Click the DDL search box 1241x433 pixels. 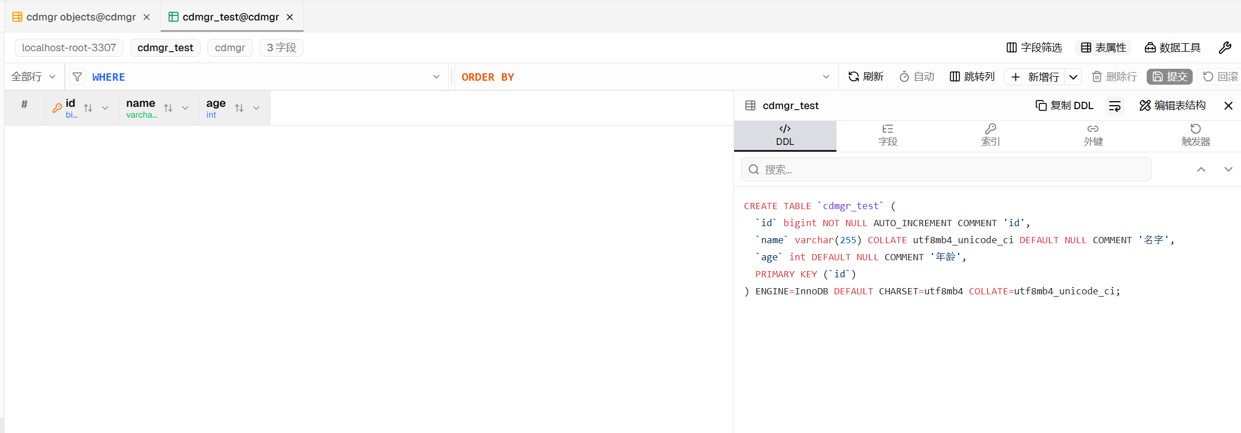coord(946,170)
